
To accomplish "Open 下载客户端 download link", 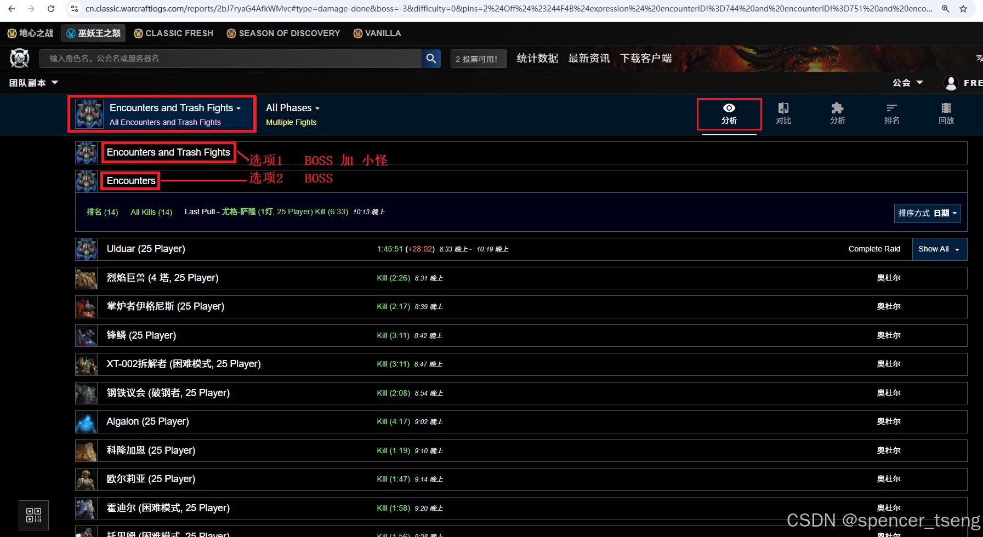I will click(x=646, y=58).
